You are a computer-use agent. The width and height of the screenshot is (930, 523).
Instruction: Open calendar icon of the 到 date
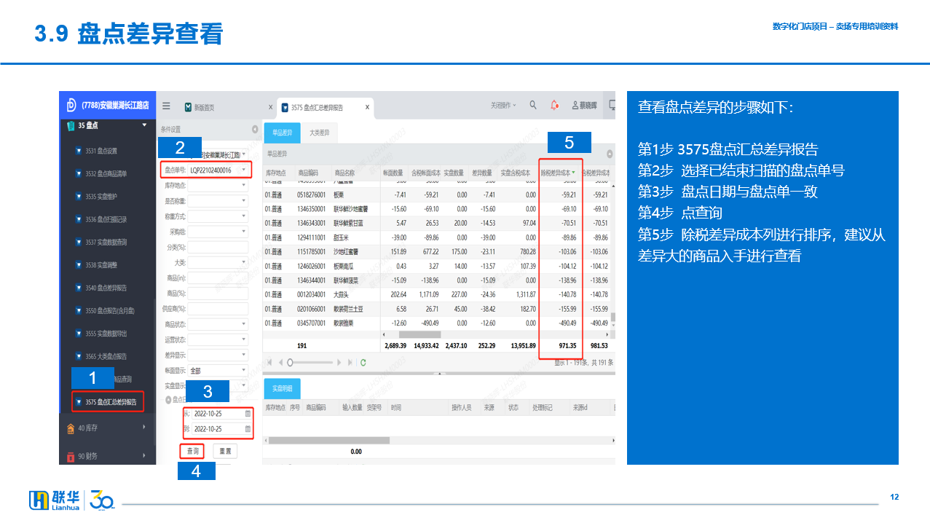[x=248, y=429]
